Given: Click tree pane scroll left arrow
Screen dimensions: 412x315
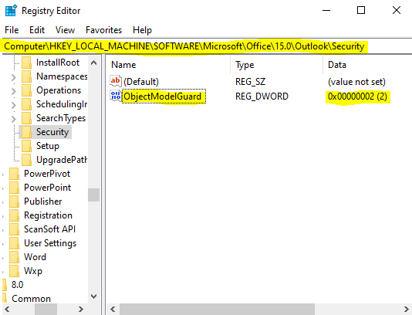Looking at the screenshot, I should point(8,309).
